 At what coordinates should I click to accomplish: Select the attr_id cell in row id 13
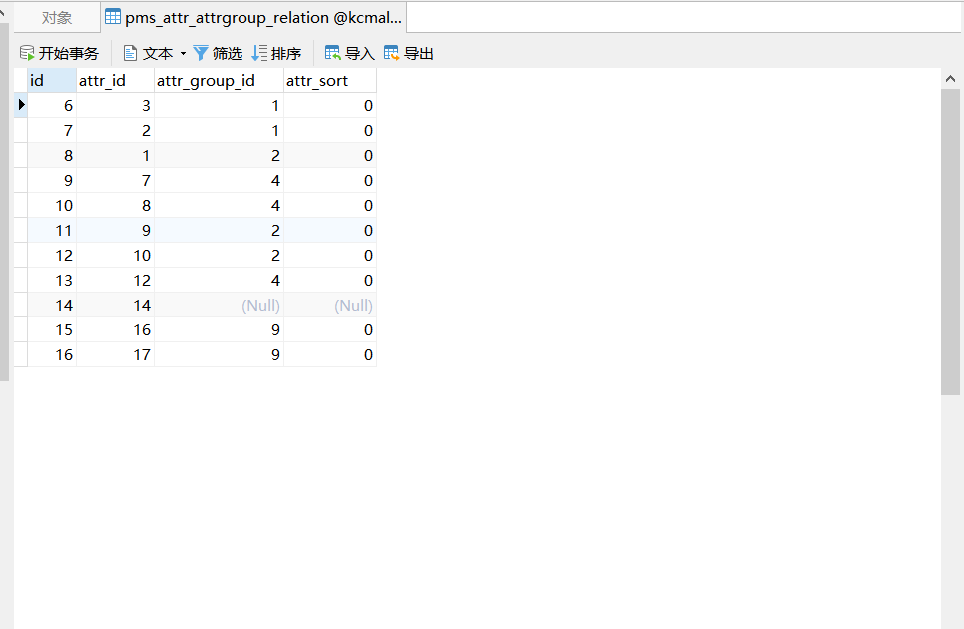click(x=115, y=280)
